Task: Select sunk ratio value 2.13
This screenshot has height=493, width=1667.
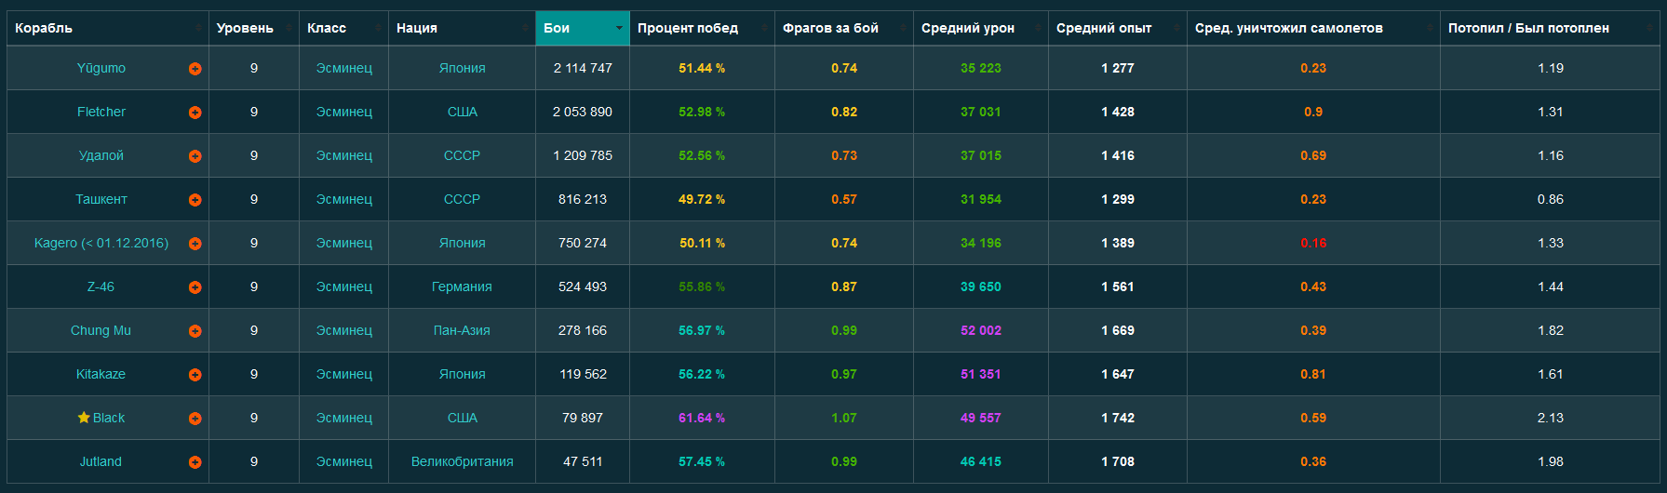Action: tap(1551, 418)
